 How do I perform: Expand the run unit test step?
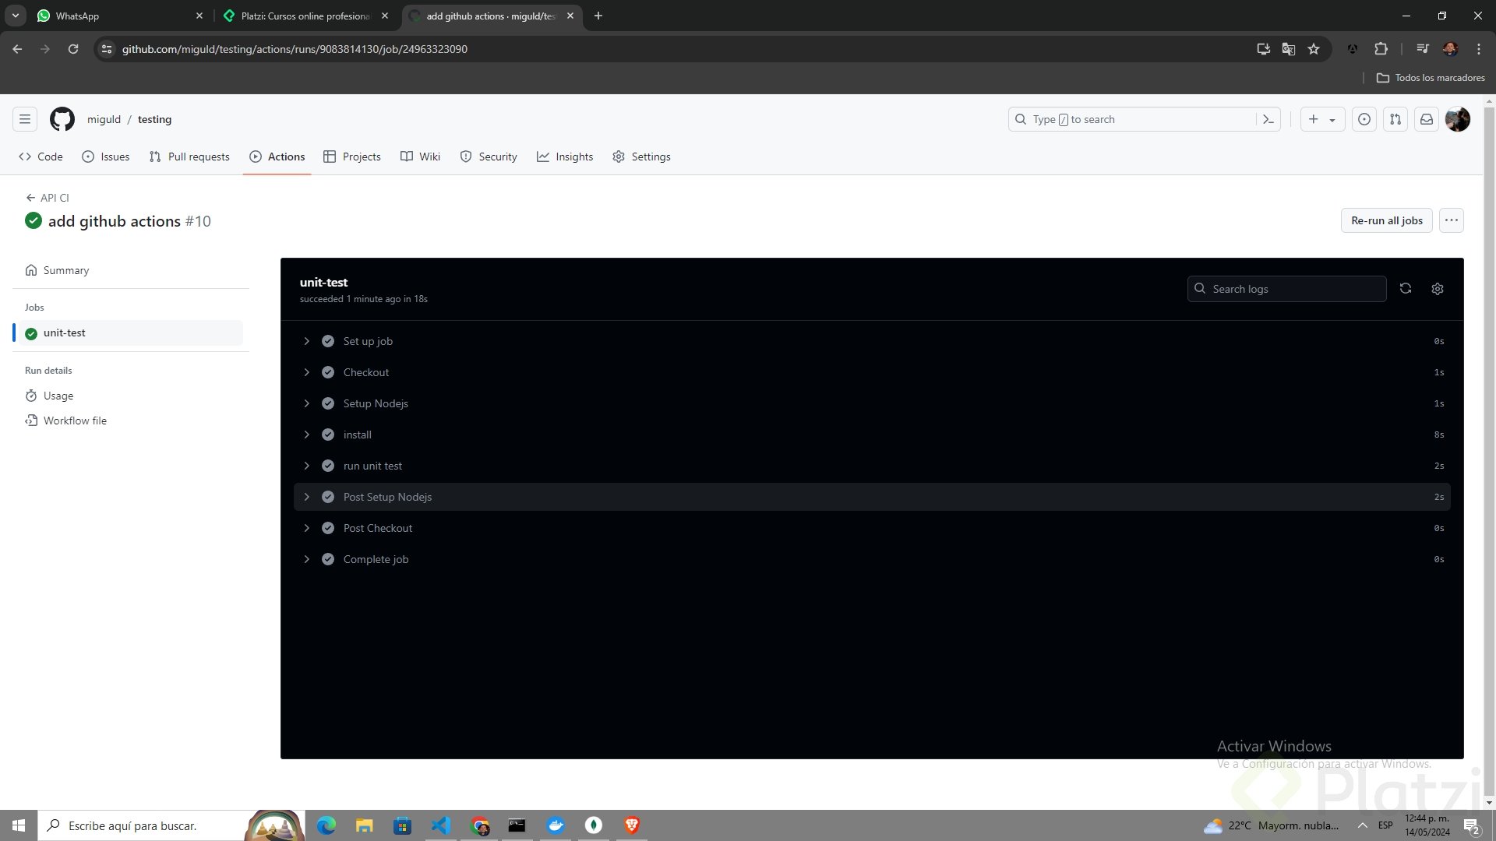click(x=307, y=466)
